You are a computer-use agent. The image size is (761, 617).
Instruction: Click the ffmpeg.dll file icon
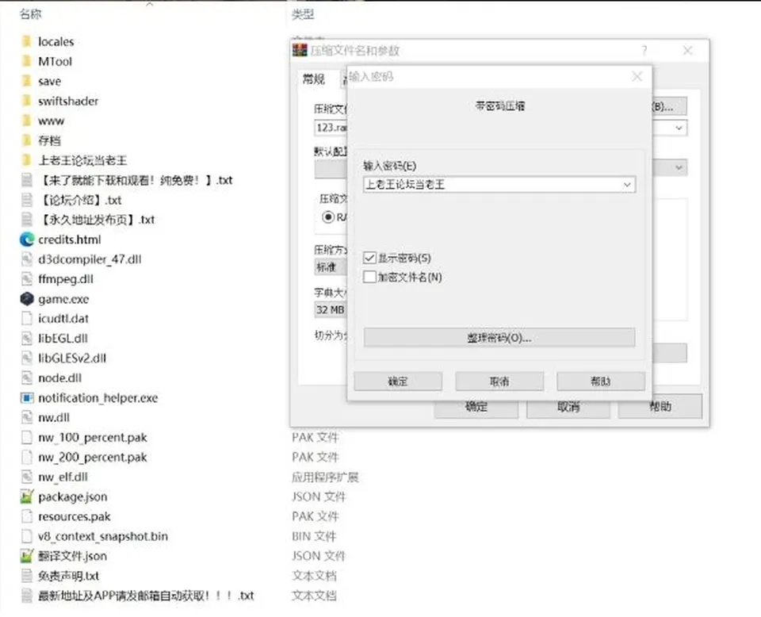[27, 279]
